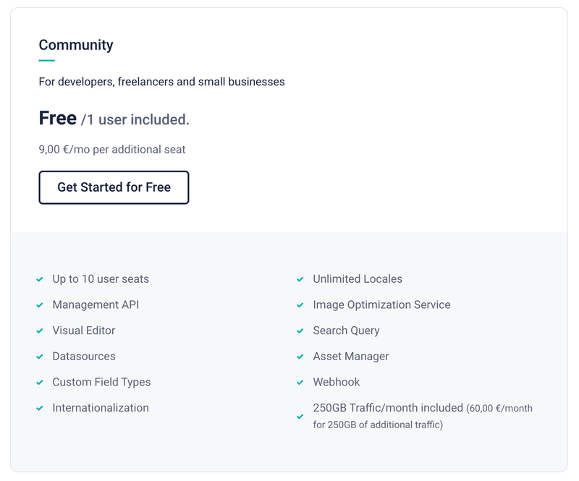Click checkmark icon beside Visual Editor
Viewport: 579px width, 481px height.
pos(40,331)
